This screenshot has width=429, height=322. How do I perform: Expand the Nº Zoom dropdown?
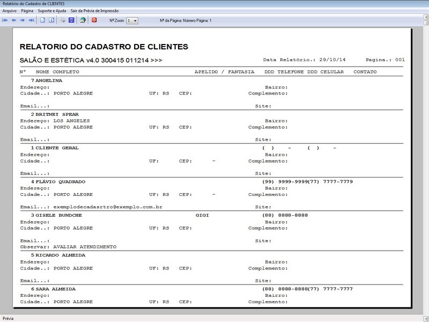(135, 20)
